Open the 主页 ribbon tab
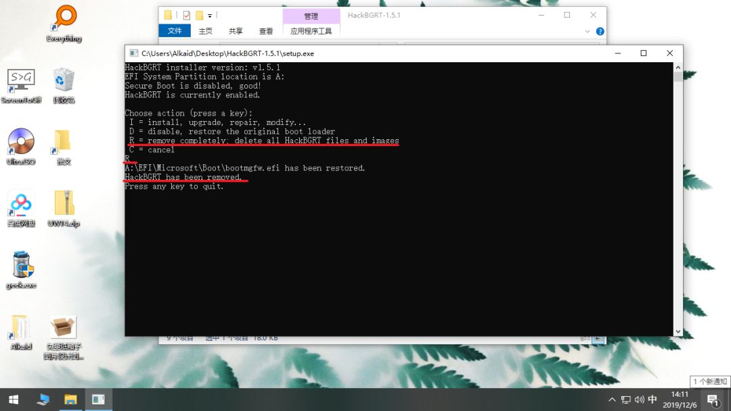731x411 pixels. click(205, 30)
